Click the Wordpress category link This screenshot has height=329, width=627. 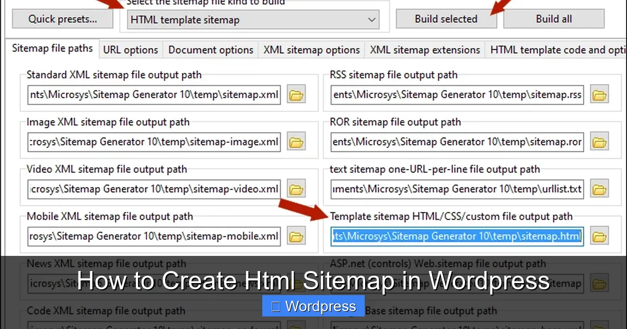click(x=313, y=306)
